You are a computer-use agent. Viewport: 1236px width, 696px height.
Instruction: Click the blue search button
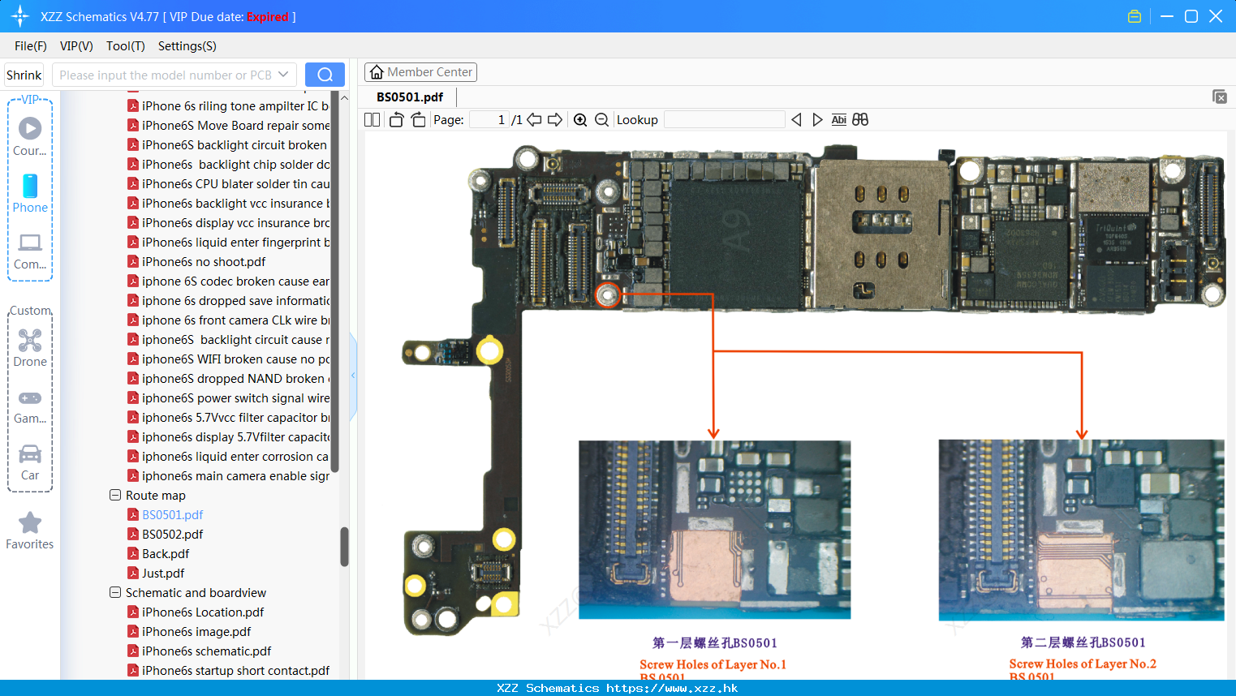(325, 75)
